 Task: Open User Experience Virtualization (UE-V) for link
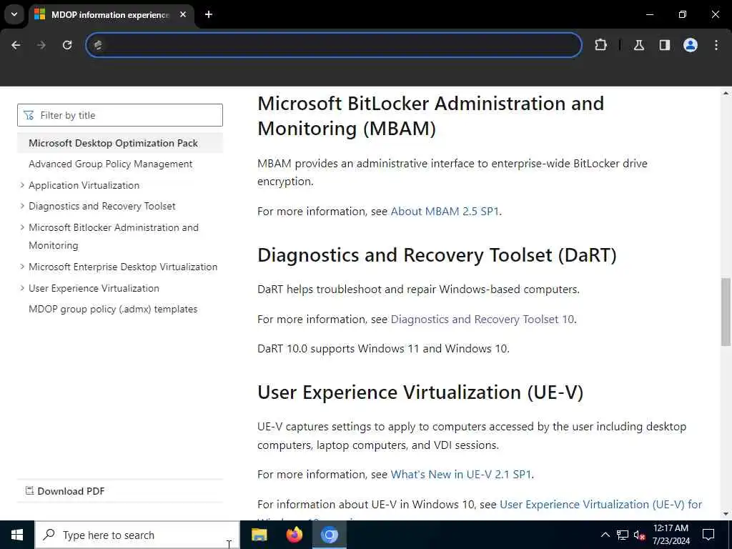click(600, 504)
